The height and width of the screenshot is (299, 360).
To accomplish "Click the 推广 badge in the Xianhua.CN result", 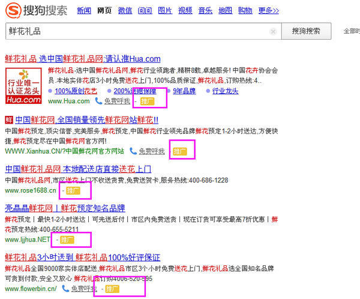I will coord(180,151).
